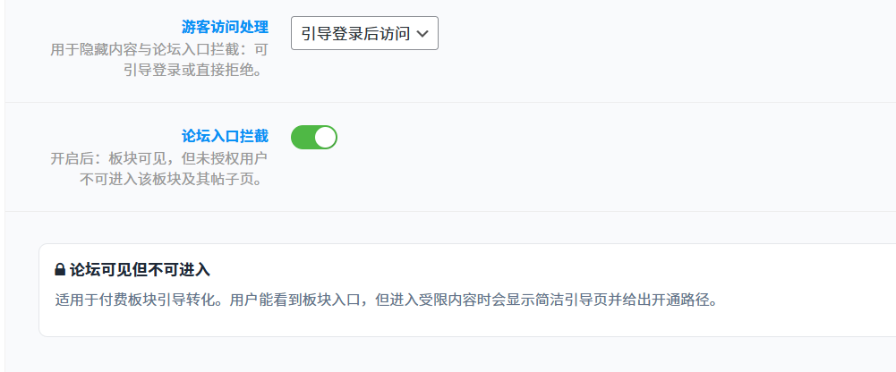Click the help line starting with 开启后
896x372 pixels.
tap(159, 159)
